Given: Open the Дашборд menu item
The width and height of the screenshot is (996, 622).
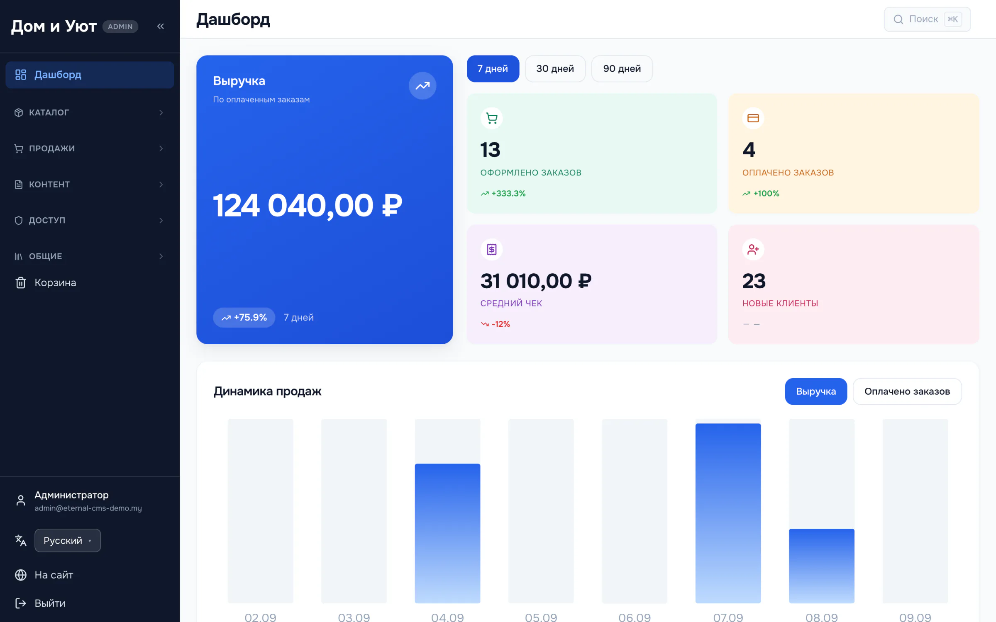Looking at the screenshot, I should 90,75.
